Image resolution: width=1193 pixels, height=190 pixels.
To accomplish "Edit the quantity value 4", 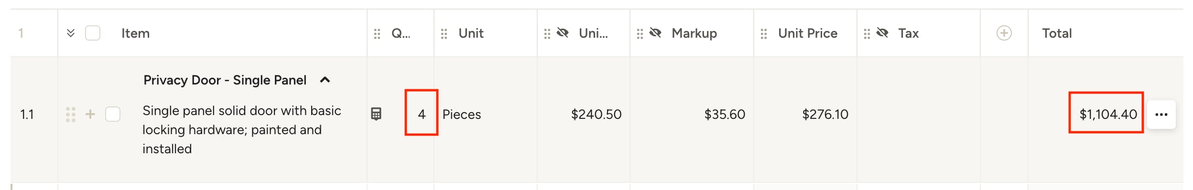I will [x=421, y=114].
